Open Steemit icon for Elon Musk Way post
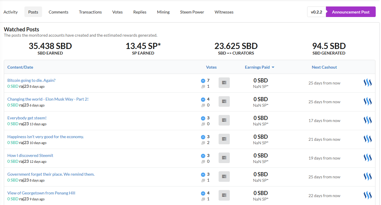Screen dimensions: 381x205 point(367,101)
